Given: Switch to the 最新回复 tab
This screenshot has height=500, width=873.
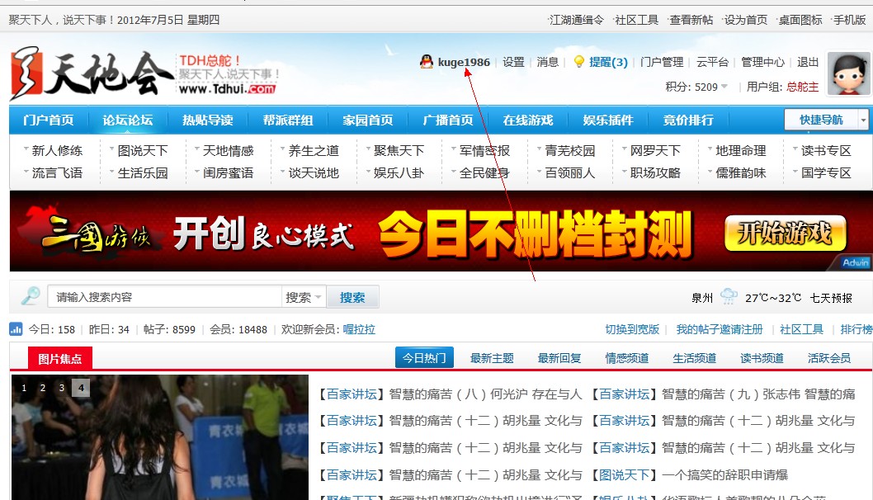Looking at the screenshot, I should (x=559, y=358).
